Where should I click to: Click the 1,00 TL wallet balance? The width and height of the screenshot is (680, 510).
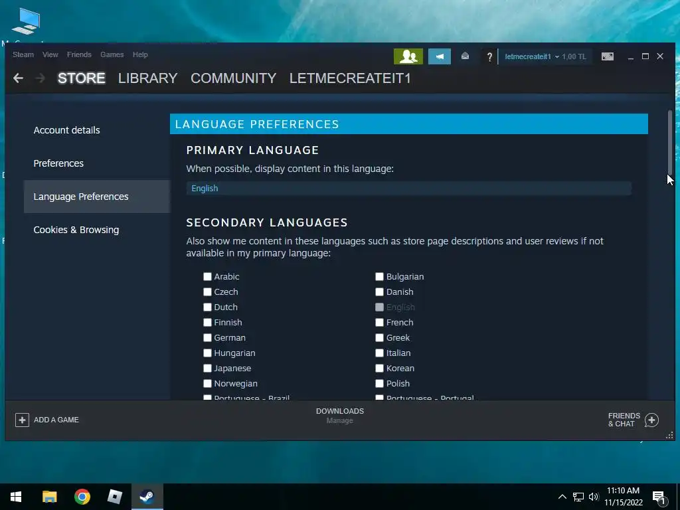[x=574, y=57]
